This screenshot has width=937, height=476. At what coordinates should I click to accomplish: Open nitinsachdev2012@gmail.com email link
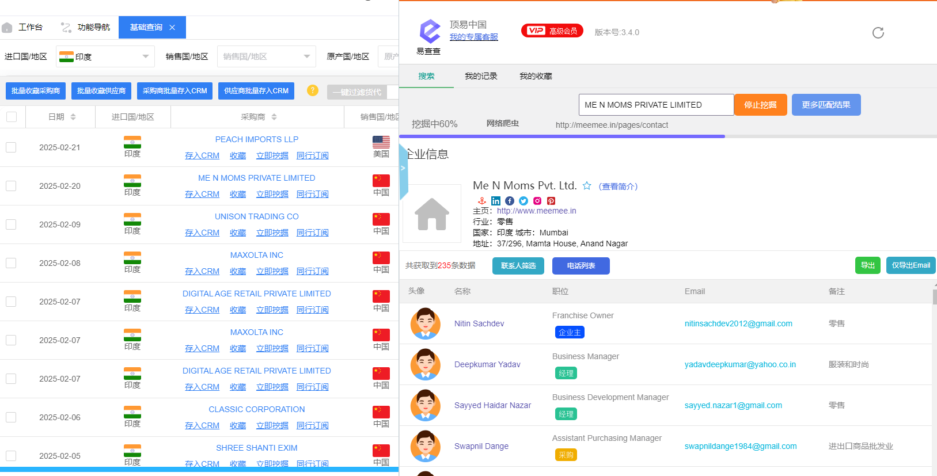(x=738, y=323)
